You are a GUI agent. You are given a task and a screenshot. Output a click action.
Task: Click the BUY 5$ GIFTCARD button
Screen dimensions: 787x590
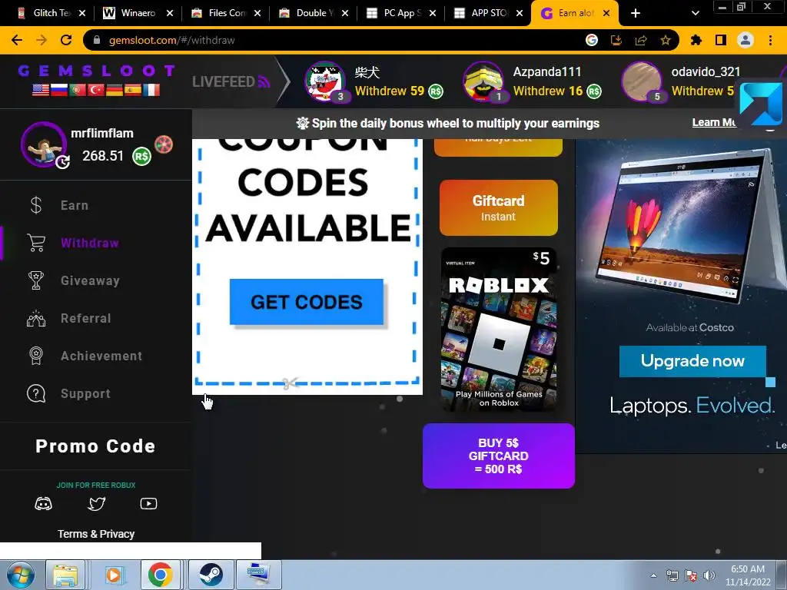coord(498,456)
